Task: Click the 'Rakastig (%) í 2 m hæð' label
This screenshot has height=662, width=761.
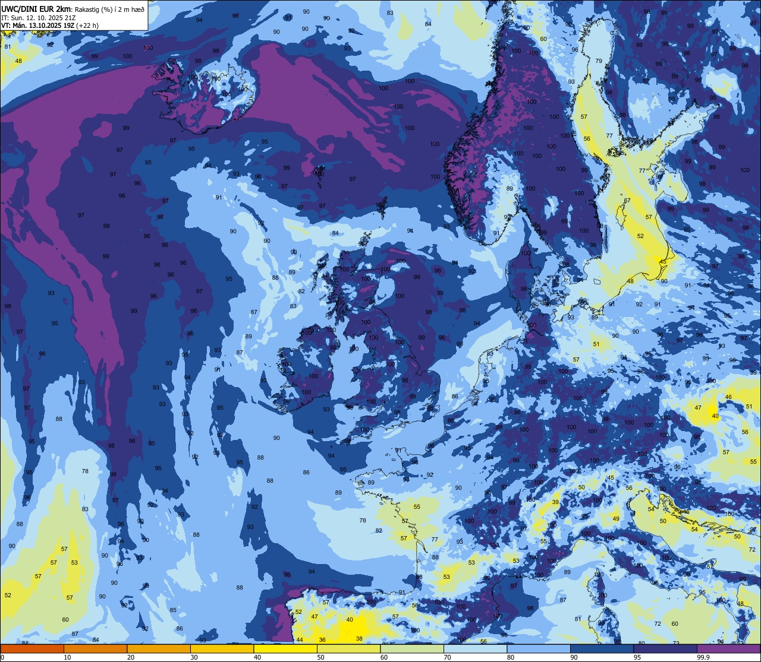Action: point(109,9)
